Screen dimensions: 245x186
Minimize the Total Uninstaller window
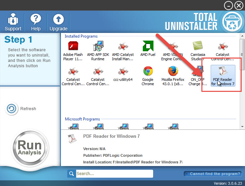tap(228, 6)
